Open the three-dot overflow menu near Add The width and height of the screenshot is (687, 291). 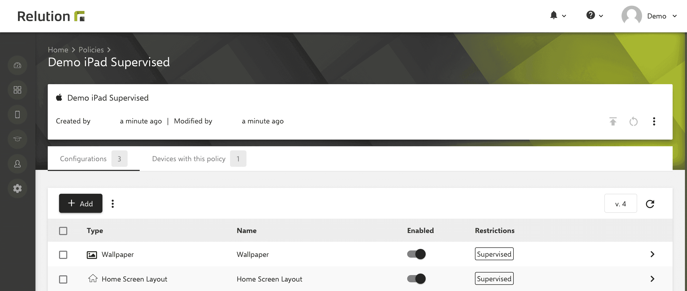[113, 203]
